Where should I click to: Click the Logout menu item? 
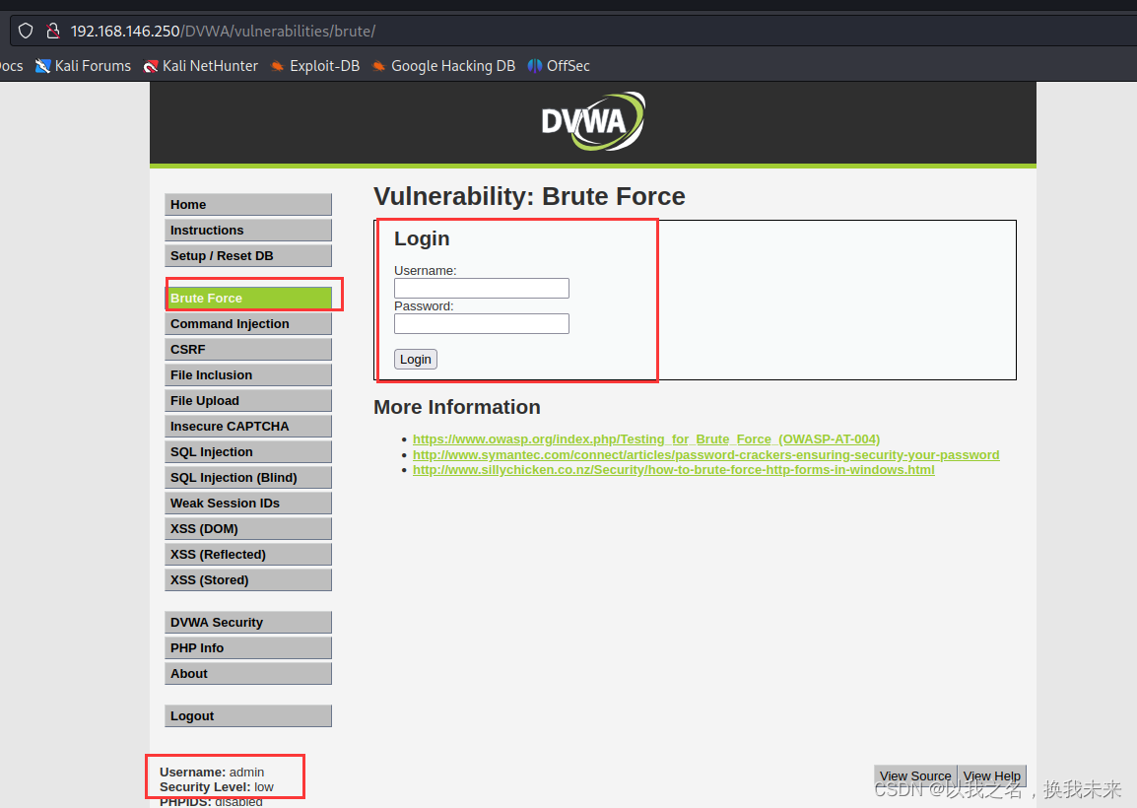click(x=248, y=716)
